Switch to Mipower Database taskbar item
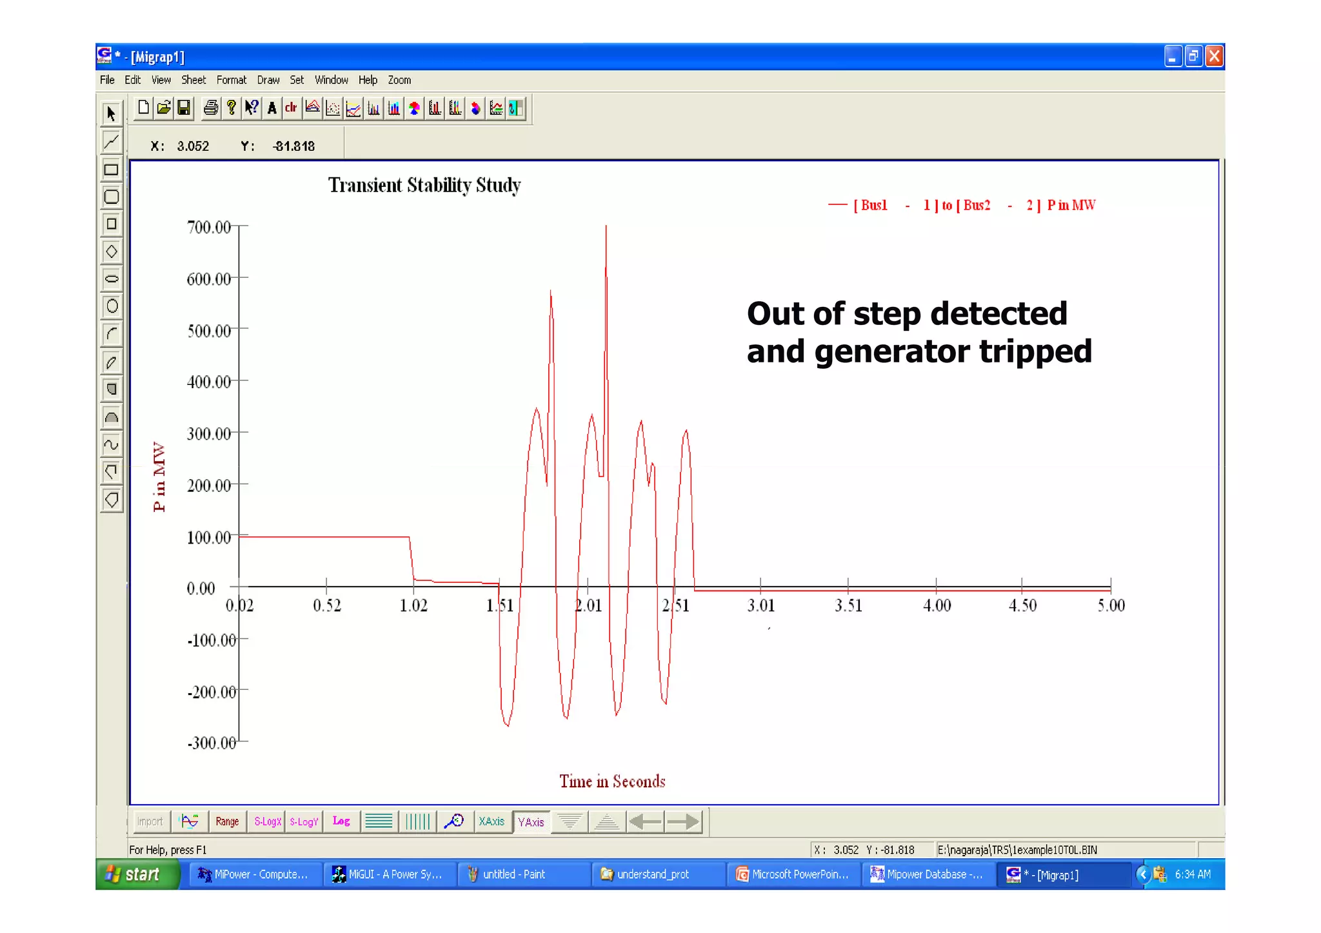 coord(928,874)
